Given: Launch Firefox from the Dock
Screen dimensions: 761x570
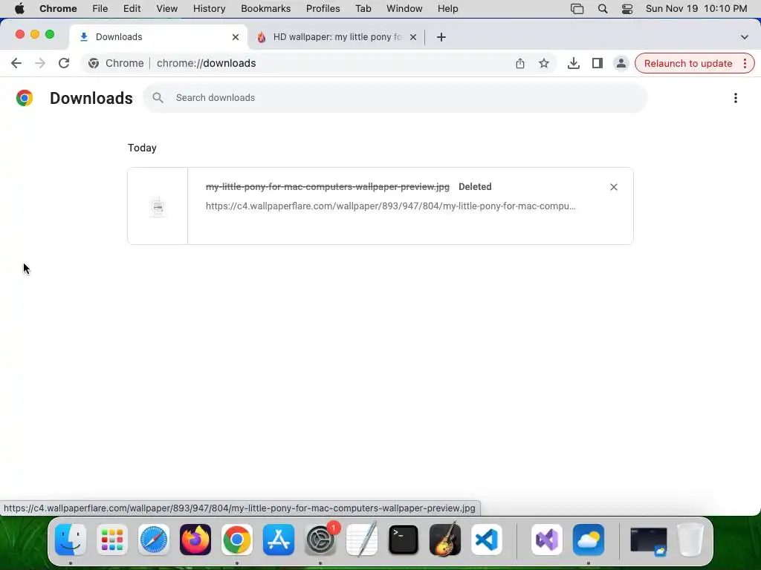Looking at the screenshot, I should pyautogui.click(x=195, y=540).
